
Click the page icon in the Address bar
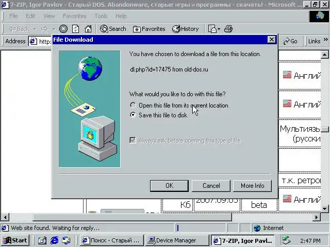[33, 41]
